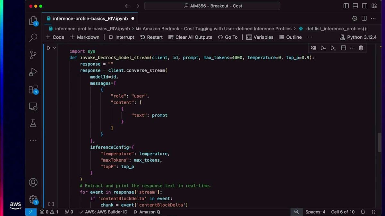Restart the kernel

[151, 37]
